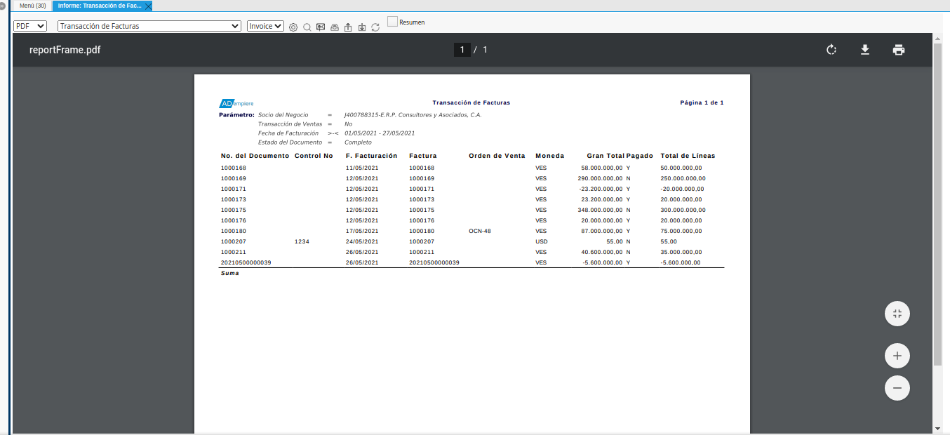
Task: Rotate the PDF clockwise
Action: coord(831,50)
